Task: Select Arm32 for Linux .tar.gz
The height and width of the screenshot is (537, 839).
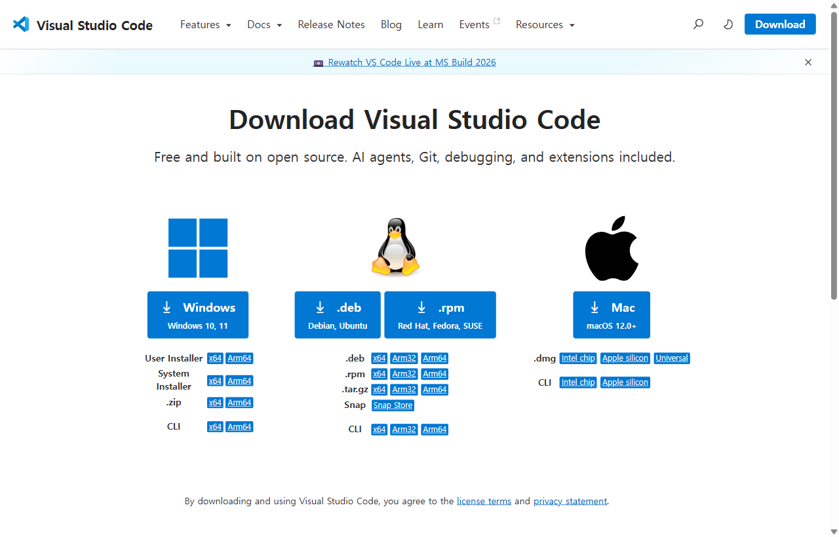Action: (404, 390)
